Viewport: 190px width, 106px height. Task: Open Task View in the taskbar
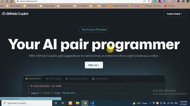point(63,103)
